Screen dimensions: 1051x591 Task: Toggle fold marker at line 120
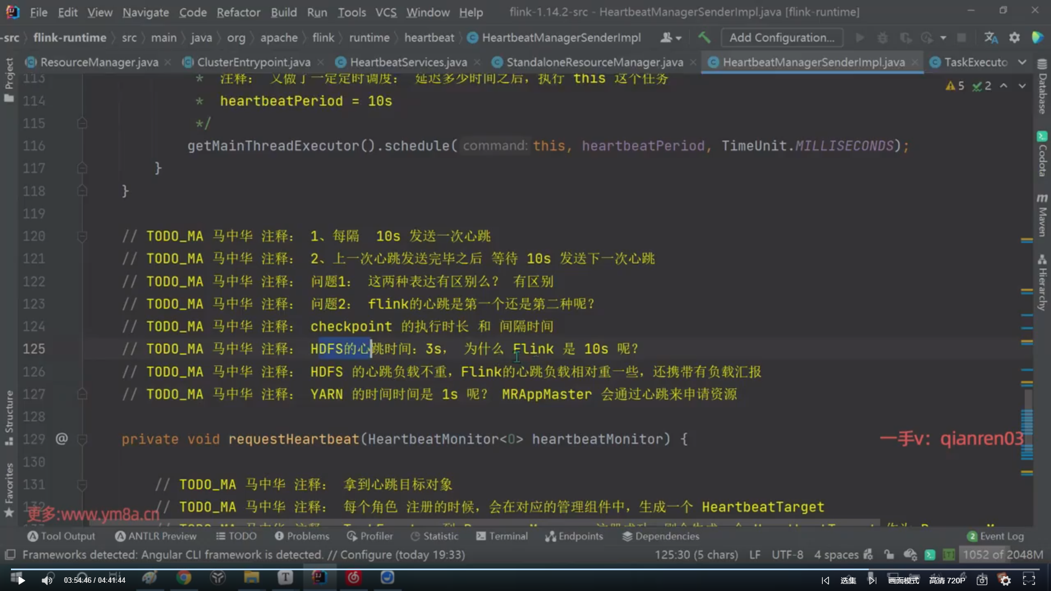coord(82,236)
